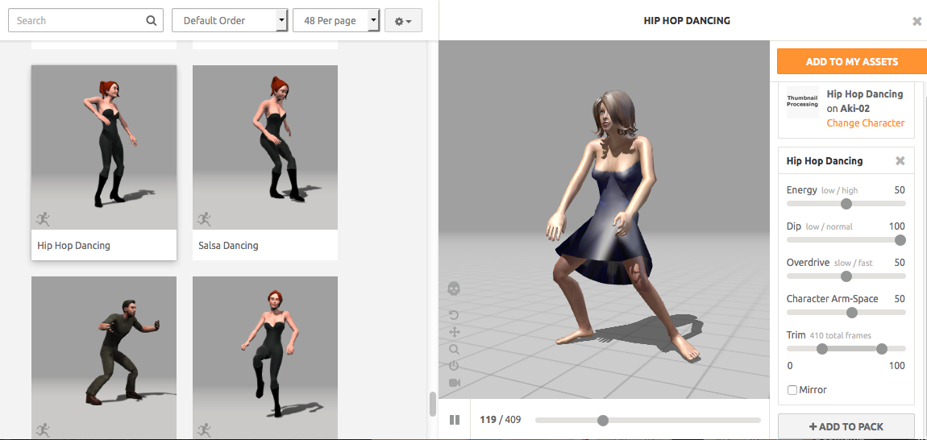Click the Energy slider handle

(846, 203)
